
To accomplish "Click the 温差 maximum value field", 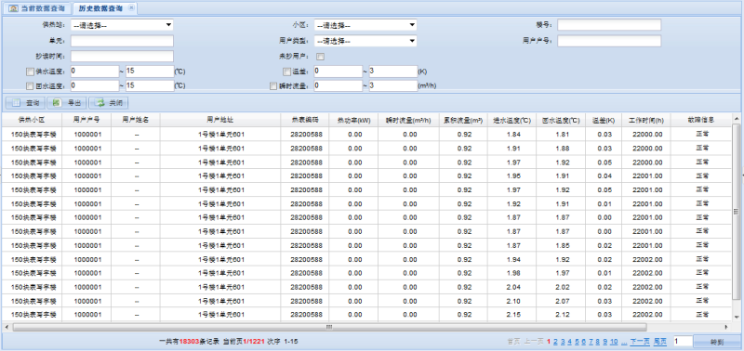I will point(393,71).
